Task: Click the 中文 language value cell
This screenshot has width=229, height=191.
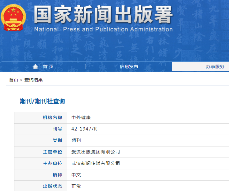Action: [x=76, y=175]
